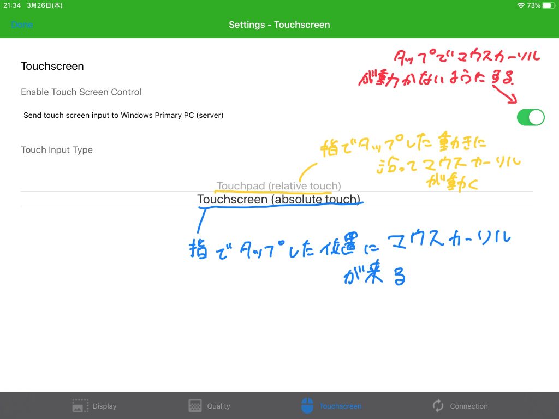
Task: Switch to the Quality tab label
Action: point(218,406)
